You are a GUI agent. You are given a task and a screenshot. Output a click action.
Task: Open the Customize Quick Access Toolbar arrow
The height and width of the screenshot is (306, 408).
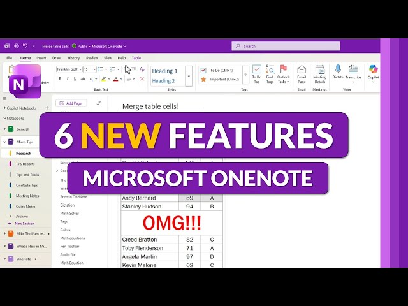(33, 46)
